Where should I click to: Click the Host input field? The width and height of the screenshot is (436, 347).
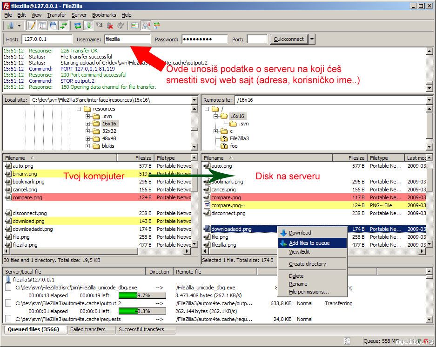coord(47,39)
